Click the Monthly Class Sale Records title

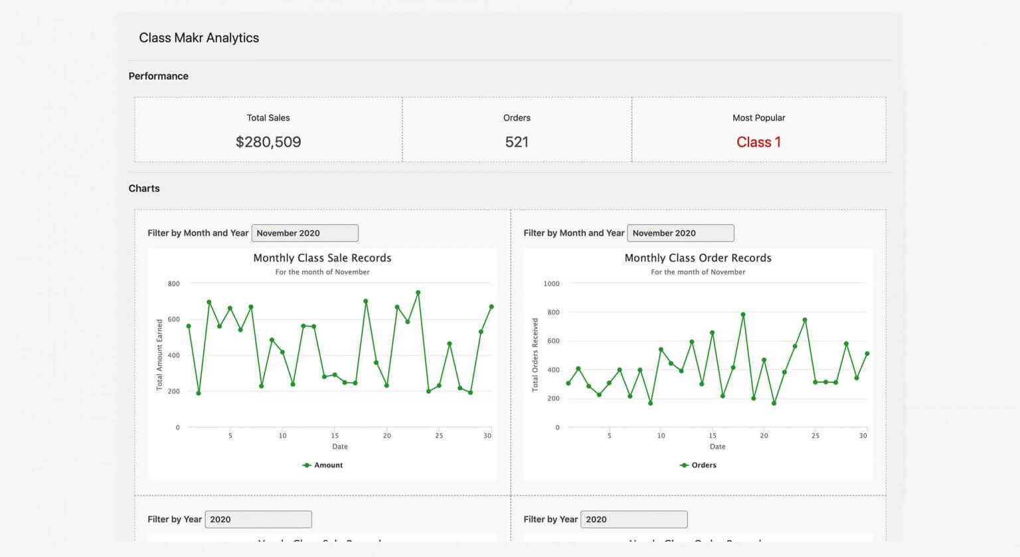click(x=322, y=258)
